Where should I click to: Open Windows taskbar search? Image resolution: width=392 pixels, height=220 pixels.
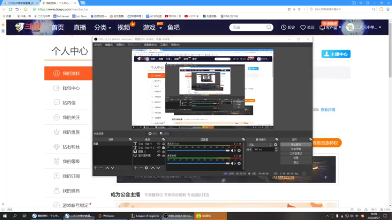(15, 216)
